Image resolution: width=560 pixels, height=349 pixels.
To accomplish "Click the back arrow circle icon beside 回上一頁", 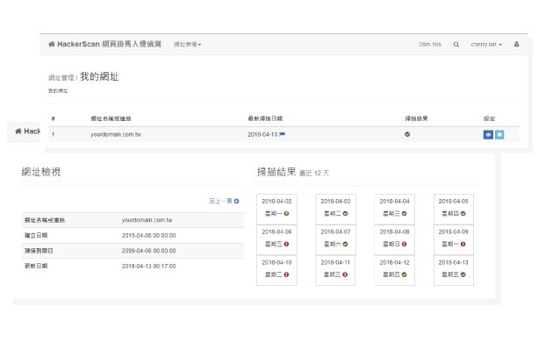I will coord(236,201).
